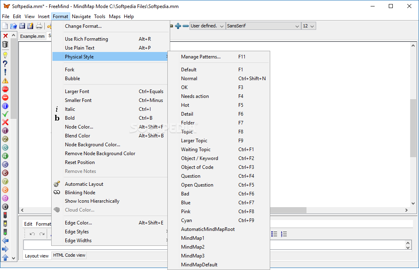Choose Node Color... entry
419x270 pixels.
coord(110,127)
